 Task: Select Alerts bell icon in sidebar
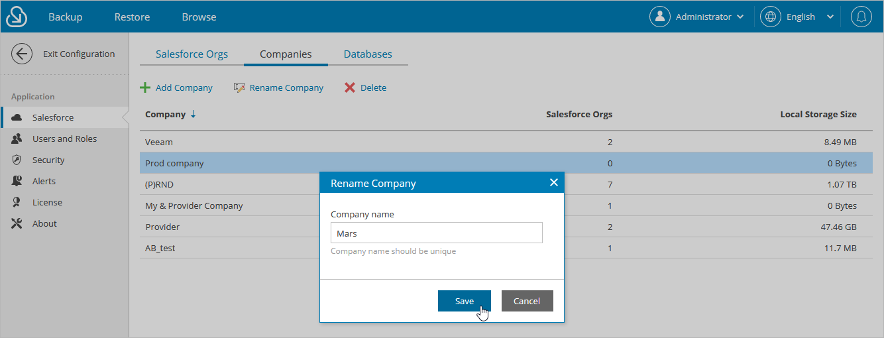click(17, 181)
